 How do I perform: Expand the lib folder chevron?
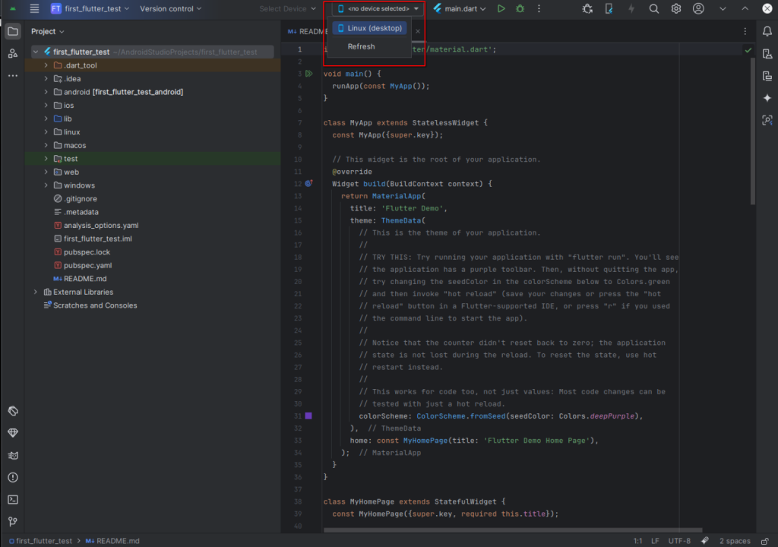coord(46,119)
